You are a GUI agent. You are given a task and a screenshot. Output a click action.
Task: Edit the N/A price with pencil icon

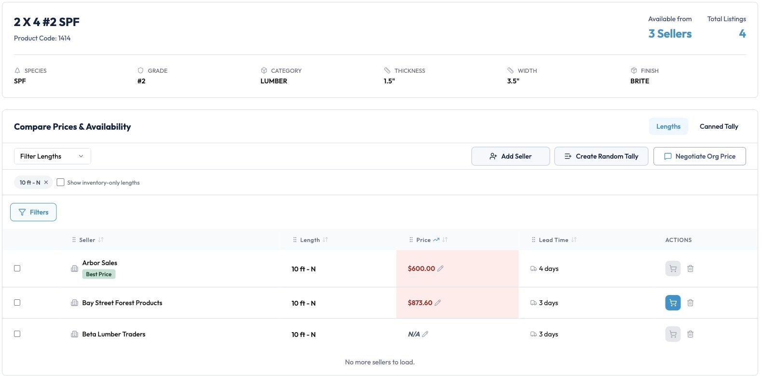pyautogui.click(x=425, y=334)
